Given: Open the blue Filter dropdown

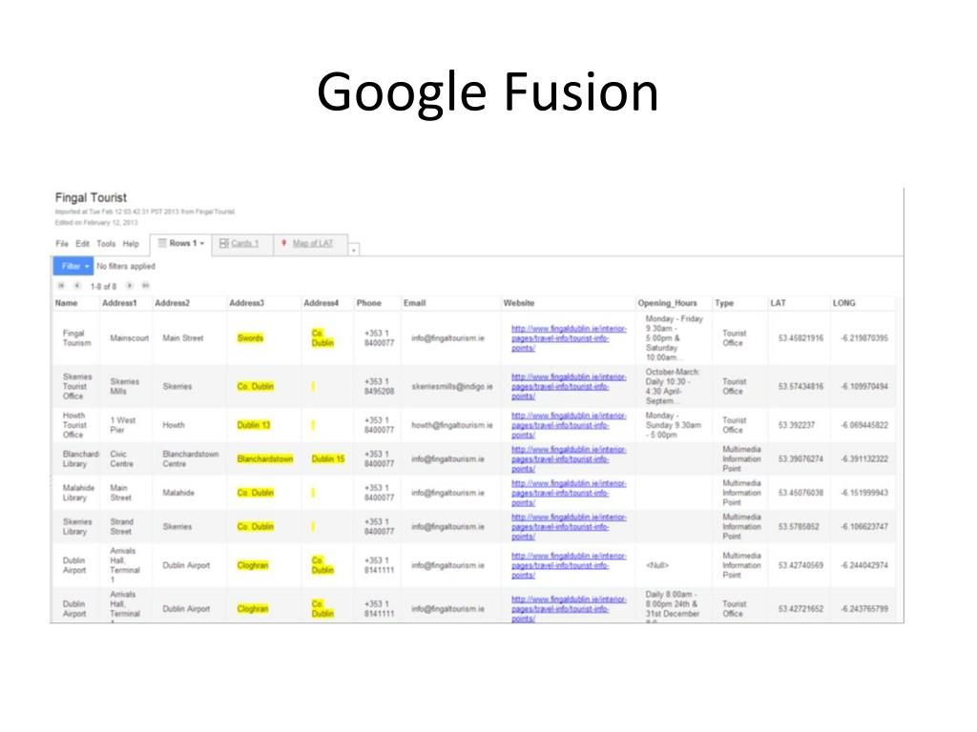Looking at the screenshot, I should (73, 267).
